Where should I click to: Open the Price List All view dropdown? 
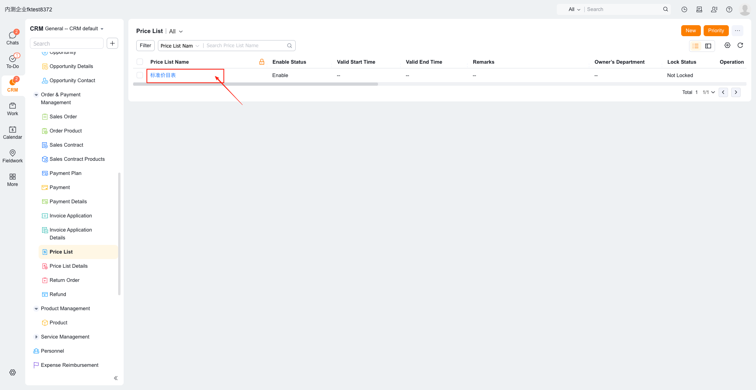[x=176, y=31]
